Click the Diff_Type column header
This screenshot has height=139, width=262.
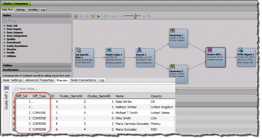coord(39,96)
